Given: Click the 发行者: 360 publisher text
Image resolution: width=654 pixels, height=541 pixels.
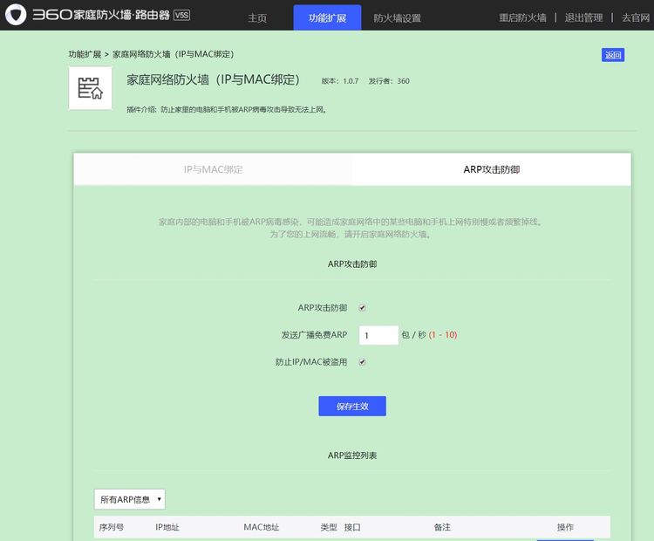Looking at the screenshot, I should tap(389, 81).
